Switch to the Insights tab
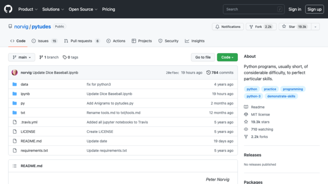The image size is (328, 184). pos(195,41)
